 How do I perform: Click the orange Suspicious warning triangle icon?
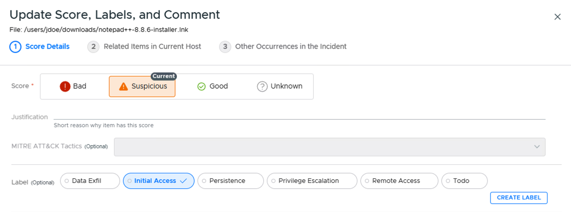click(x=124, y=86)
